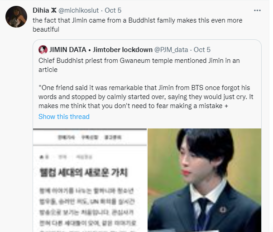Open the Korean article screenshot image
The image size is (273, 232).
pyautogui.click(x=90, y=180)
